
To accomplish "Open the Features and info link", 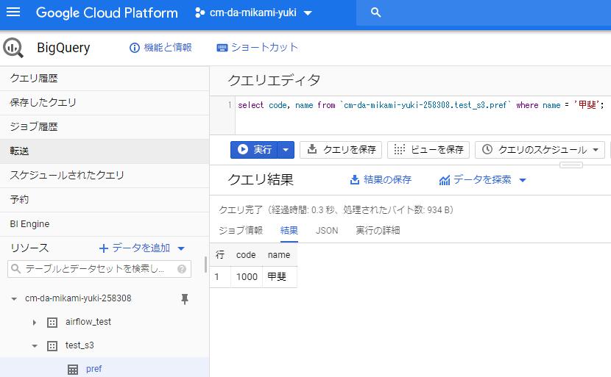I will (160, 47).
